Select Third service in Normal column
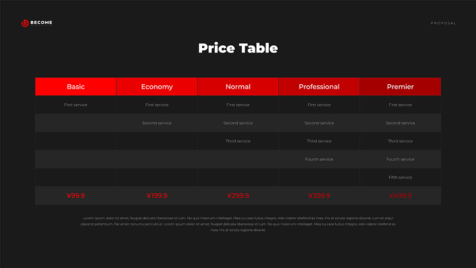 238,141
